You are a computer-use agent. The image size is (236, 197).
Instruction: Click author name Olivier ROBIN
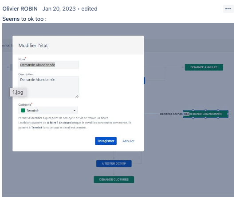pos(20,9)
